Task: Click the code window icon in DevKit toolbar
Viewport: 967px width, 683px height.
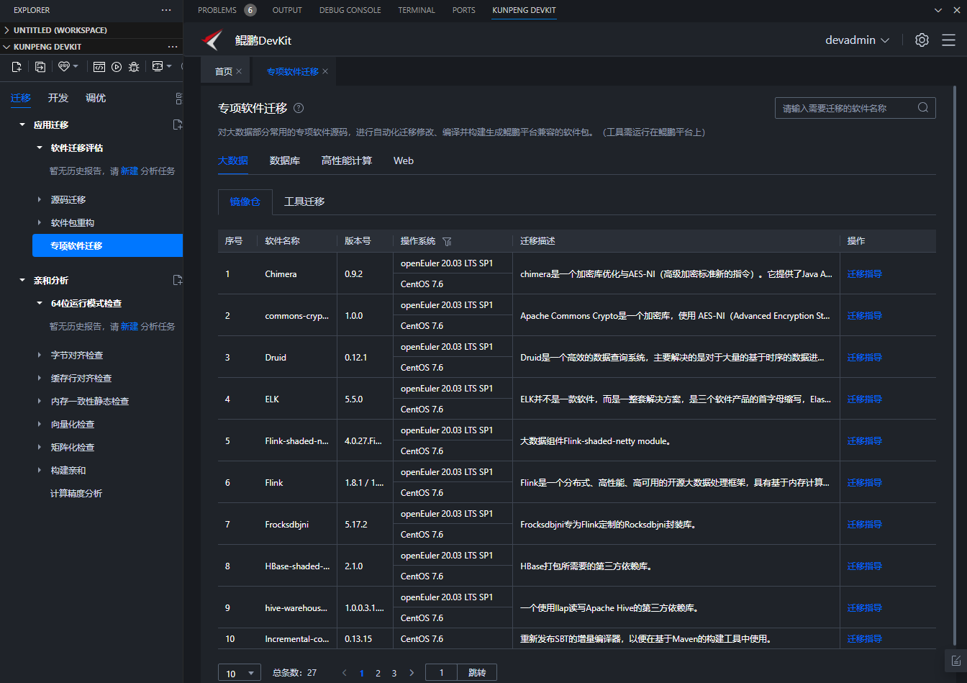Action: [x=99, y=66]
